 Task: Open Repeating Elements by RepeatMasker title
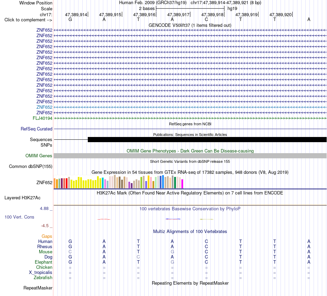coord(190,283)
